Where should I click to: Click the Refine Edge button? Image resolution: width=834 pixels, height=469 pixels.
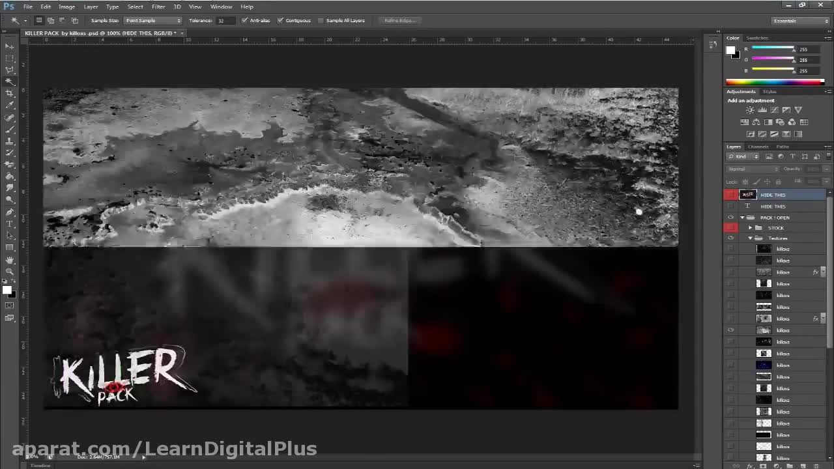tap(400, 20)
